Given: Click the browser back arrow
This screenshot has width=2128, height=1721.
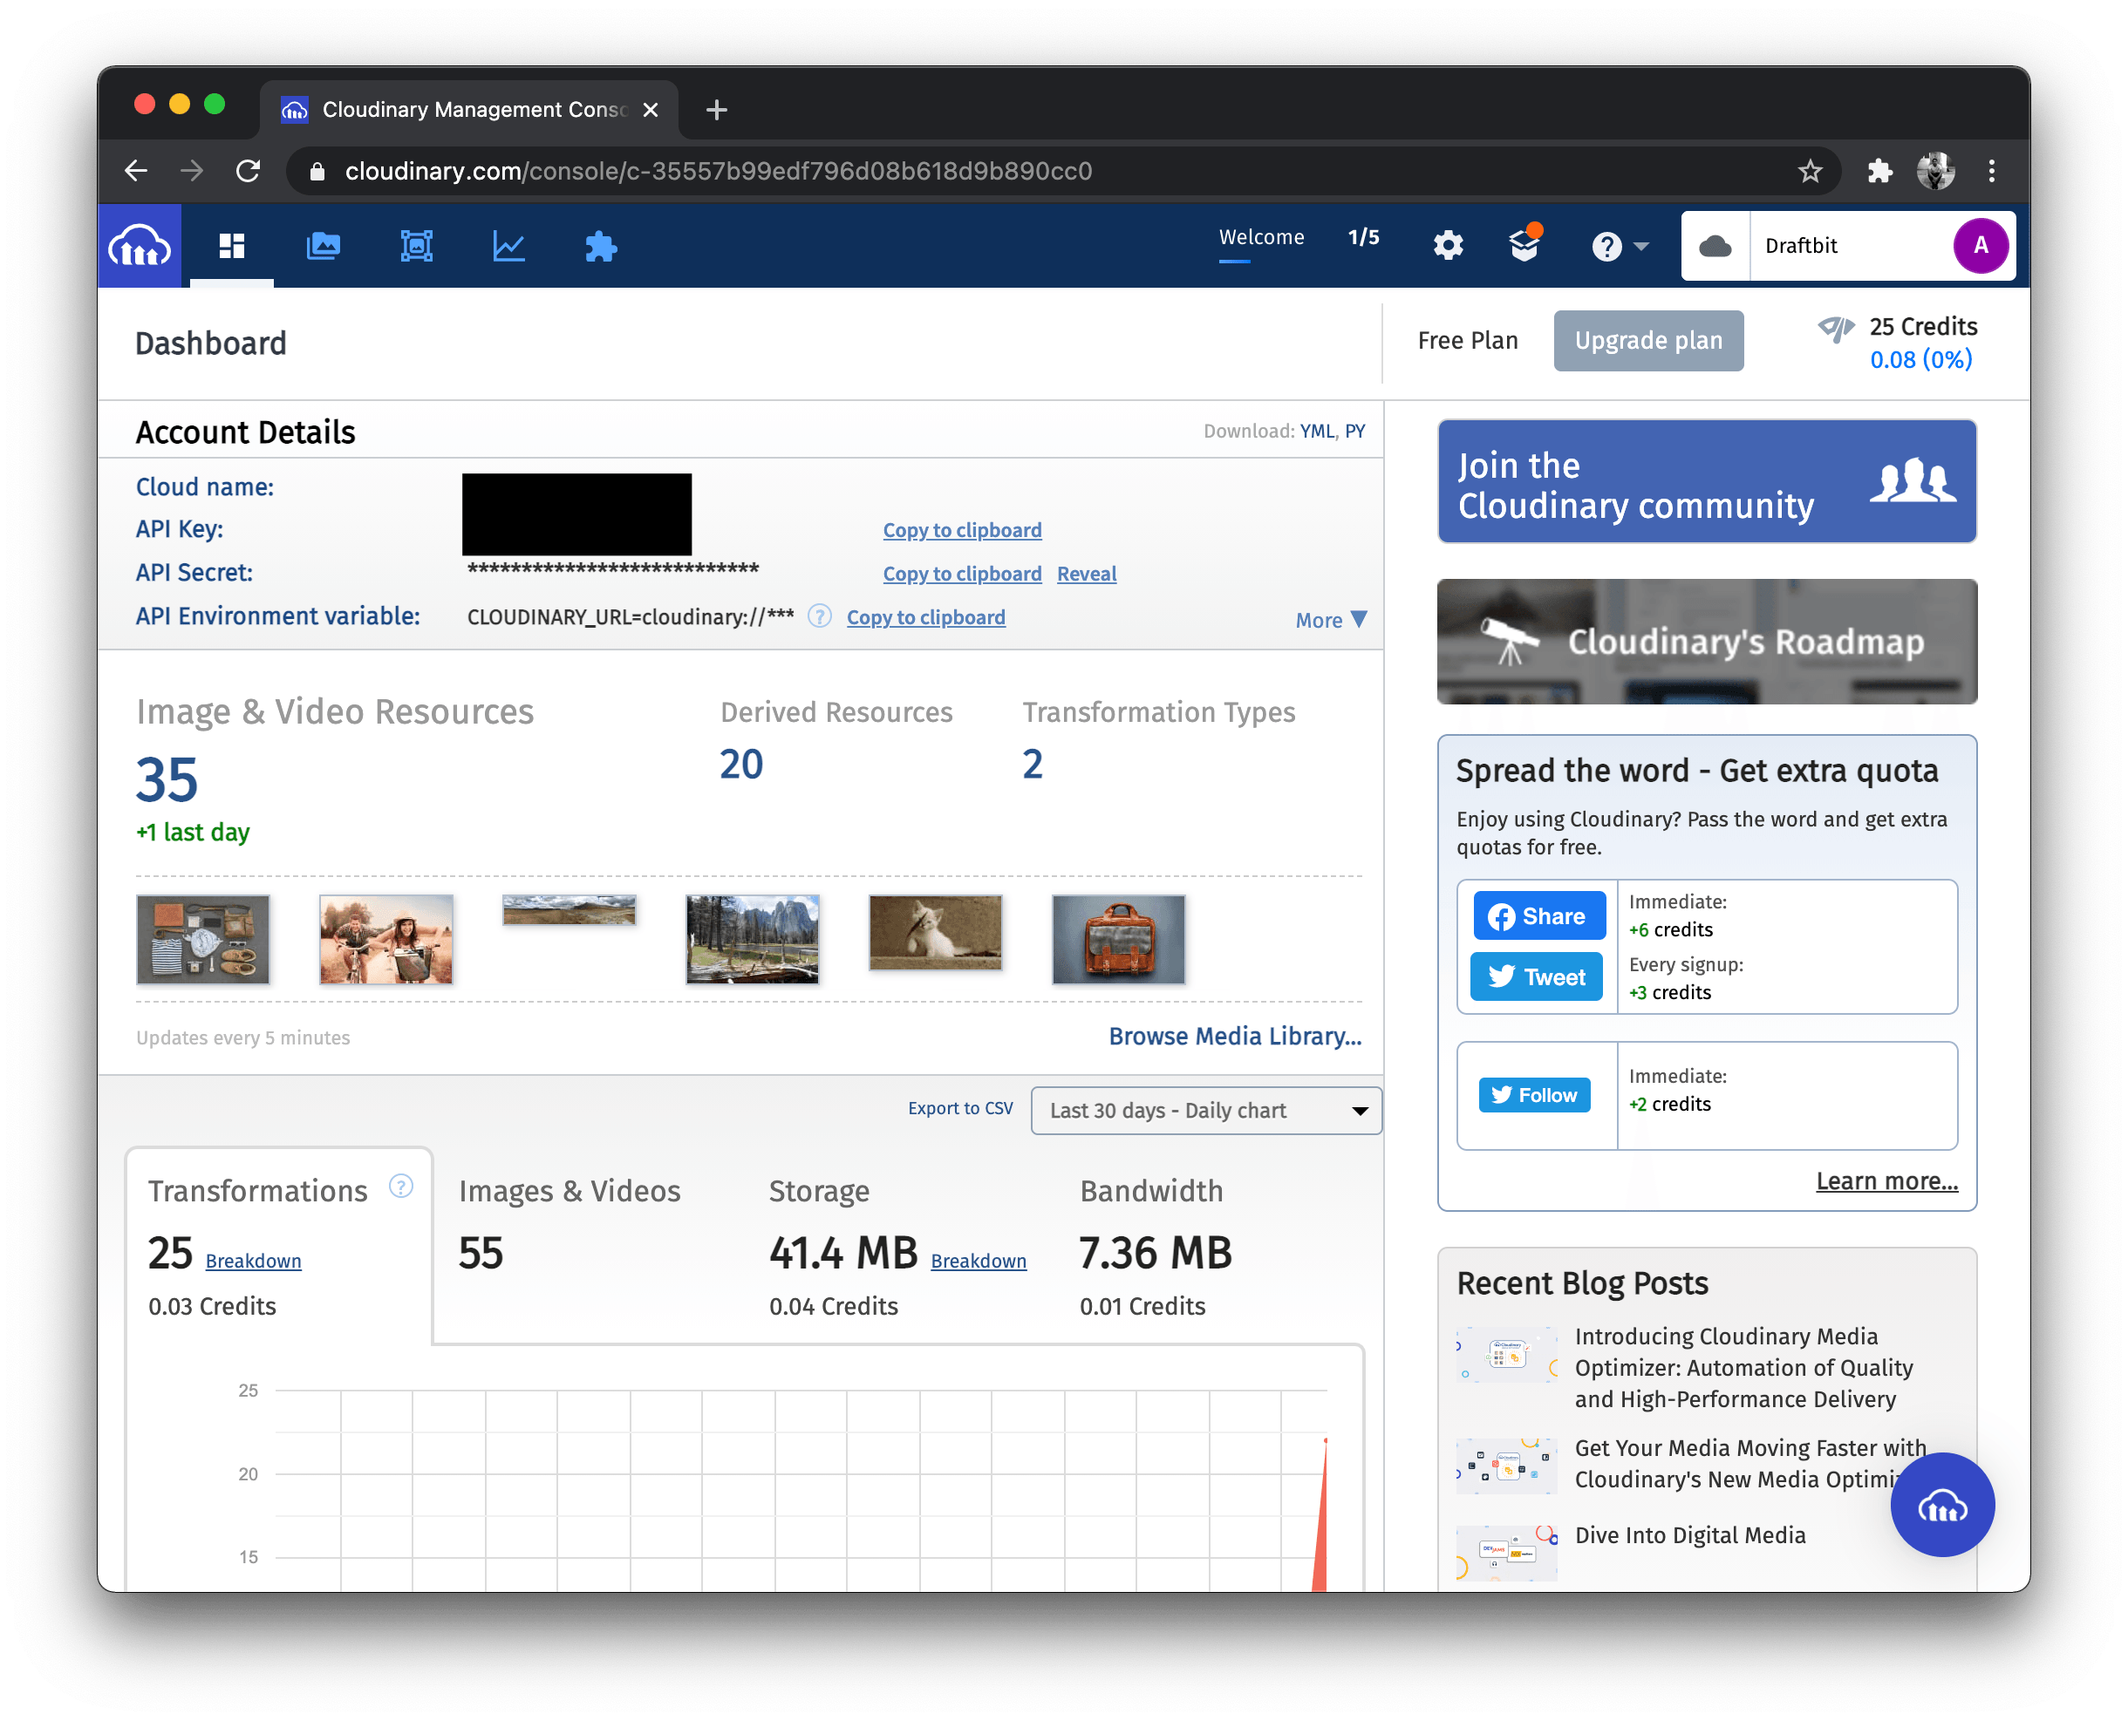Looking at the screenshot, I should coord(136,171).
